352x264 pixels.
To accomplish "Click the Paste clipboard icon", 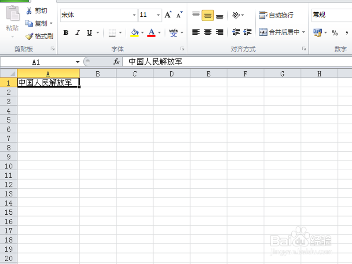I will 13,13.
